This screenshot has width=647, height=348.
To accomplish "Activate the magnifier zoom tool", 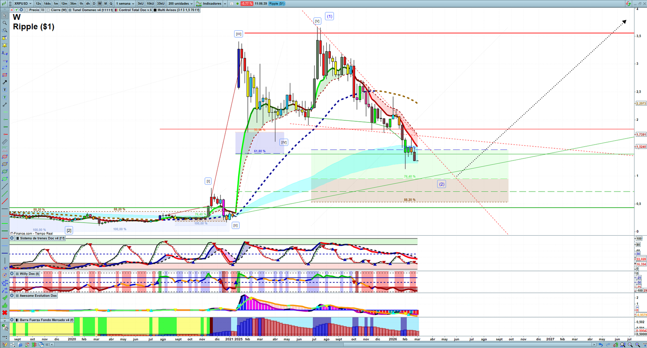I will (x=4, y=23).
